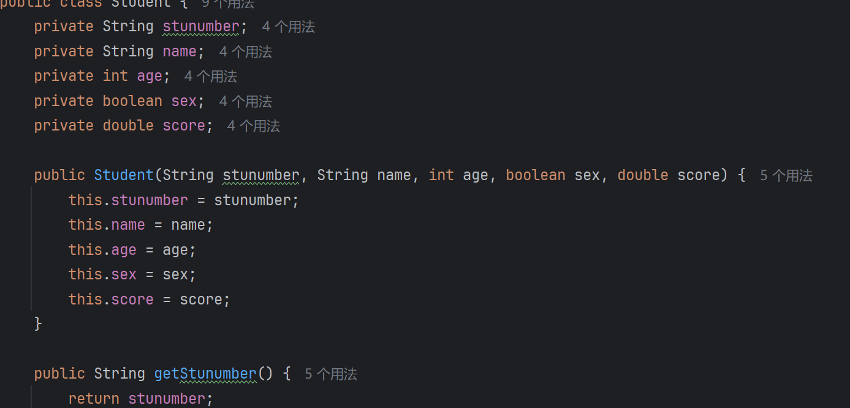Click the 'name' parameter in Student constructor
The width and height of the screenshot is (850, 408).
click(393, 175)
